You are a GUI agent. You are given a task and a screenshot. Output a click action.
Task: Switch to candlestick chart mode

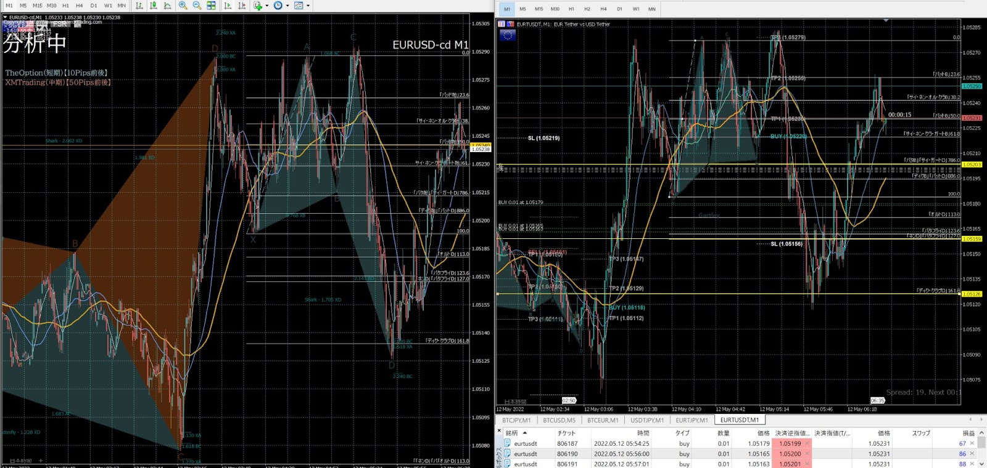pos(154,6)
